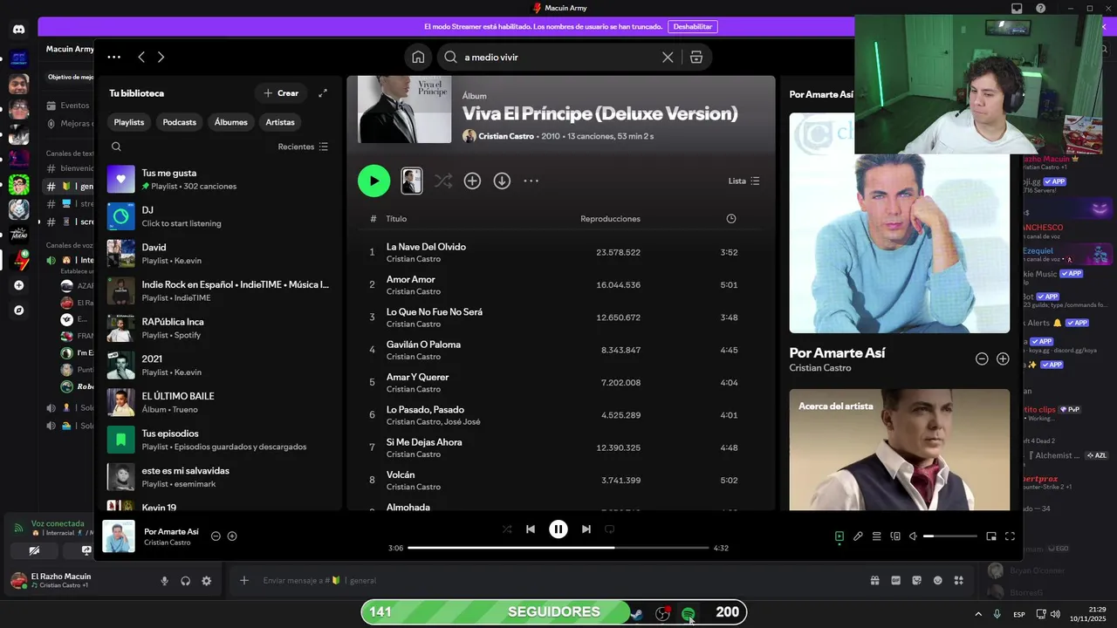The image size is (1117, 628).
Task: Mute microphone in Discord user panel
Action: click(x=164, y=581)
